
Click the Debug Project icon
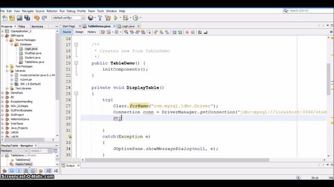coord(125,18)
